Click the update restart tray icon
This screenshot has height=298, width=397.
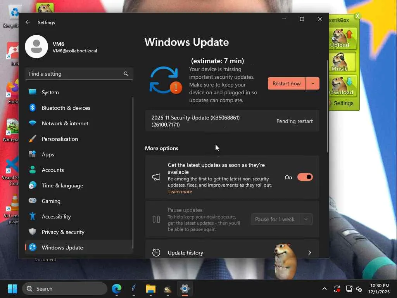337,289
